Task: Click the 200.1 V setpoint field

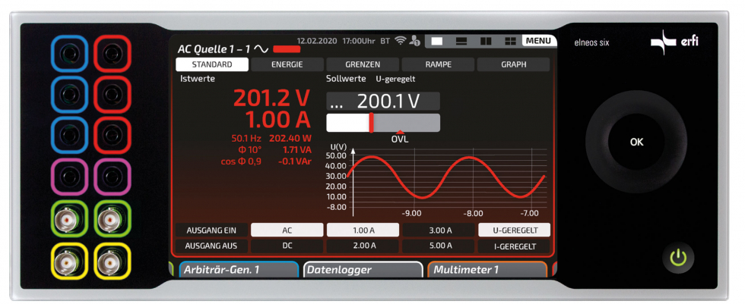Action: tap(382, 102)
